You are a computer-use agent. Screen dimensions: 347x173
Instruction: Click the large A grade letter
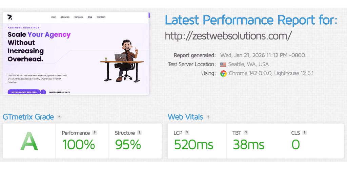[x=29, y=141]
